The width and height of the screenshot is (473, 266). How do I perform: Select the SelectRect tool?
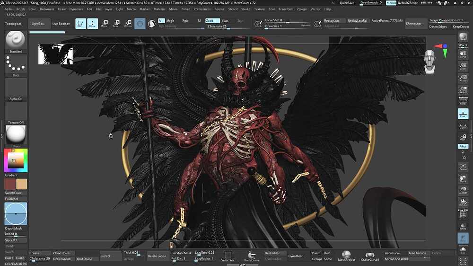click(228, 256)
